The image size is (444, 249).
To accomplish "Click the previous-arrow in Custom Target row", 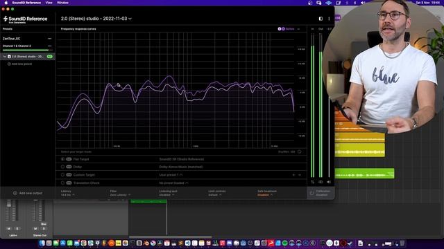I will click(x=293, y=175).
